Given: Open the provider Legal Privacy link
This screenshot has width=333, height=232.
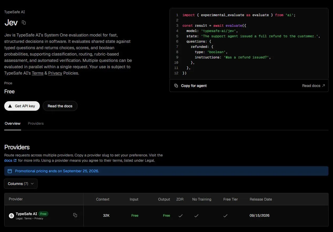Looking at the screenshot, I should (x=39, y=219).
